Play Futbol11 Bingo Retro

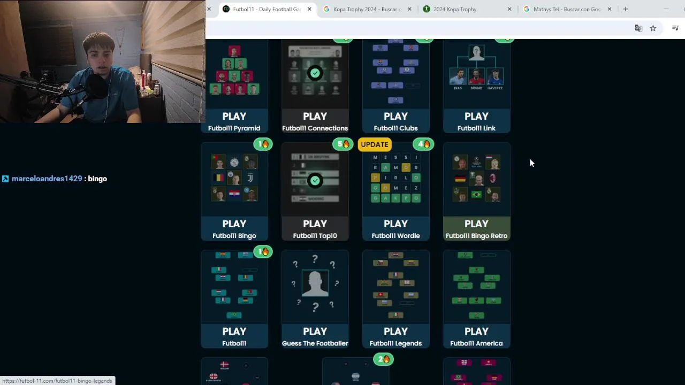click(x=476, y=229)
